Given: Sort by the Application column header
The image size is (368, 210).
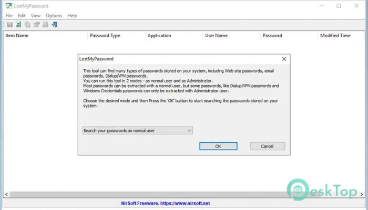Looking at the screenshot, I should [x=173, y=36].
